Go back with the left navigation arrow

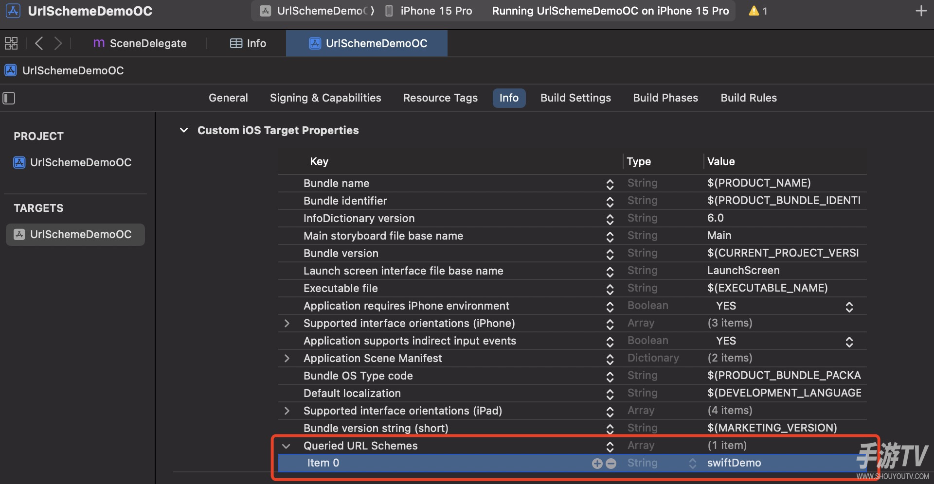point(39,43)
